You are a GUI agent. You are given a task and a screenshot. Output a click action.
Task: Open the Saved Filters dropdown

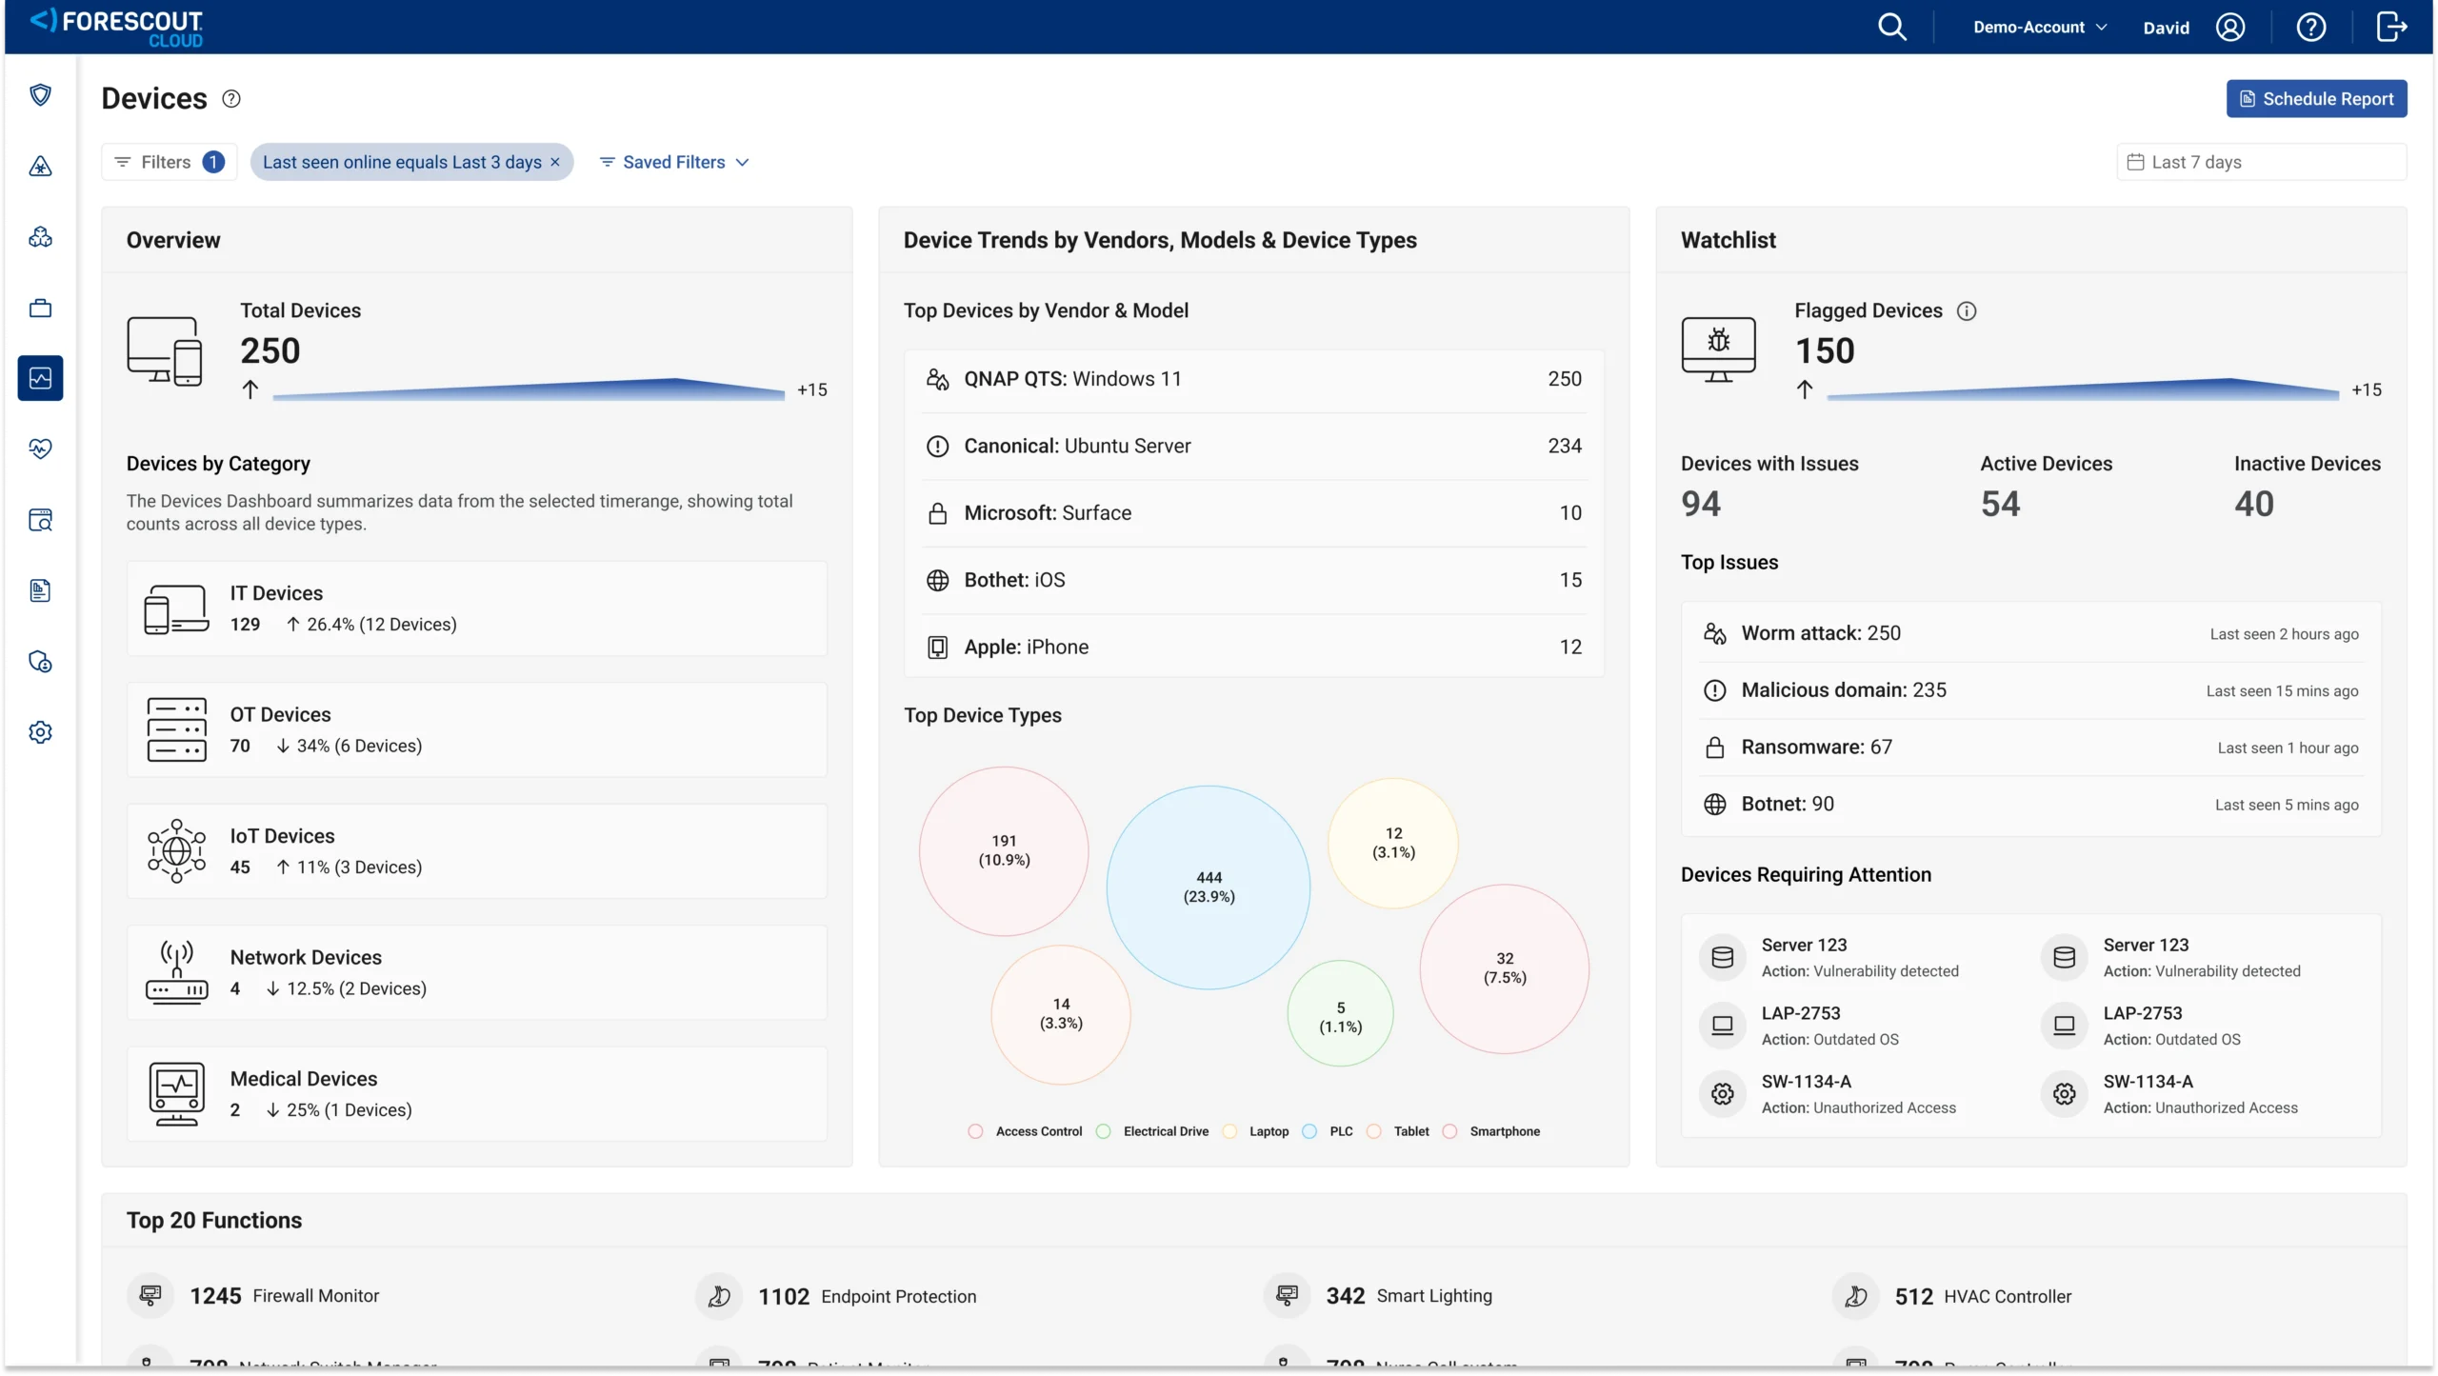(674, 162)
